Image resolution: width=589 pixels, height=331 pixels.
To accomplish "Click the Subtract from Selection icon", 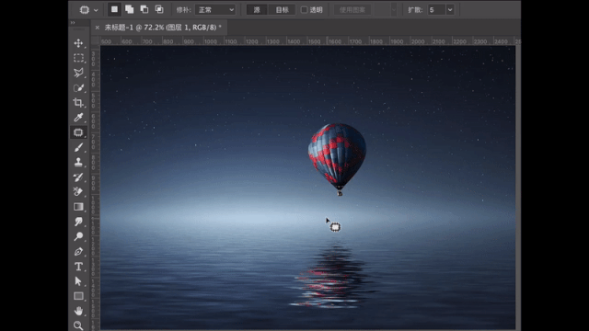I will pyautogui.click(x=144, y=9).
